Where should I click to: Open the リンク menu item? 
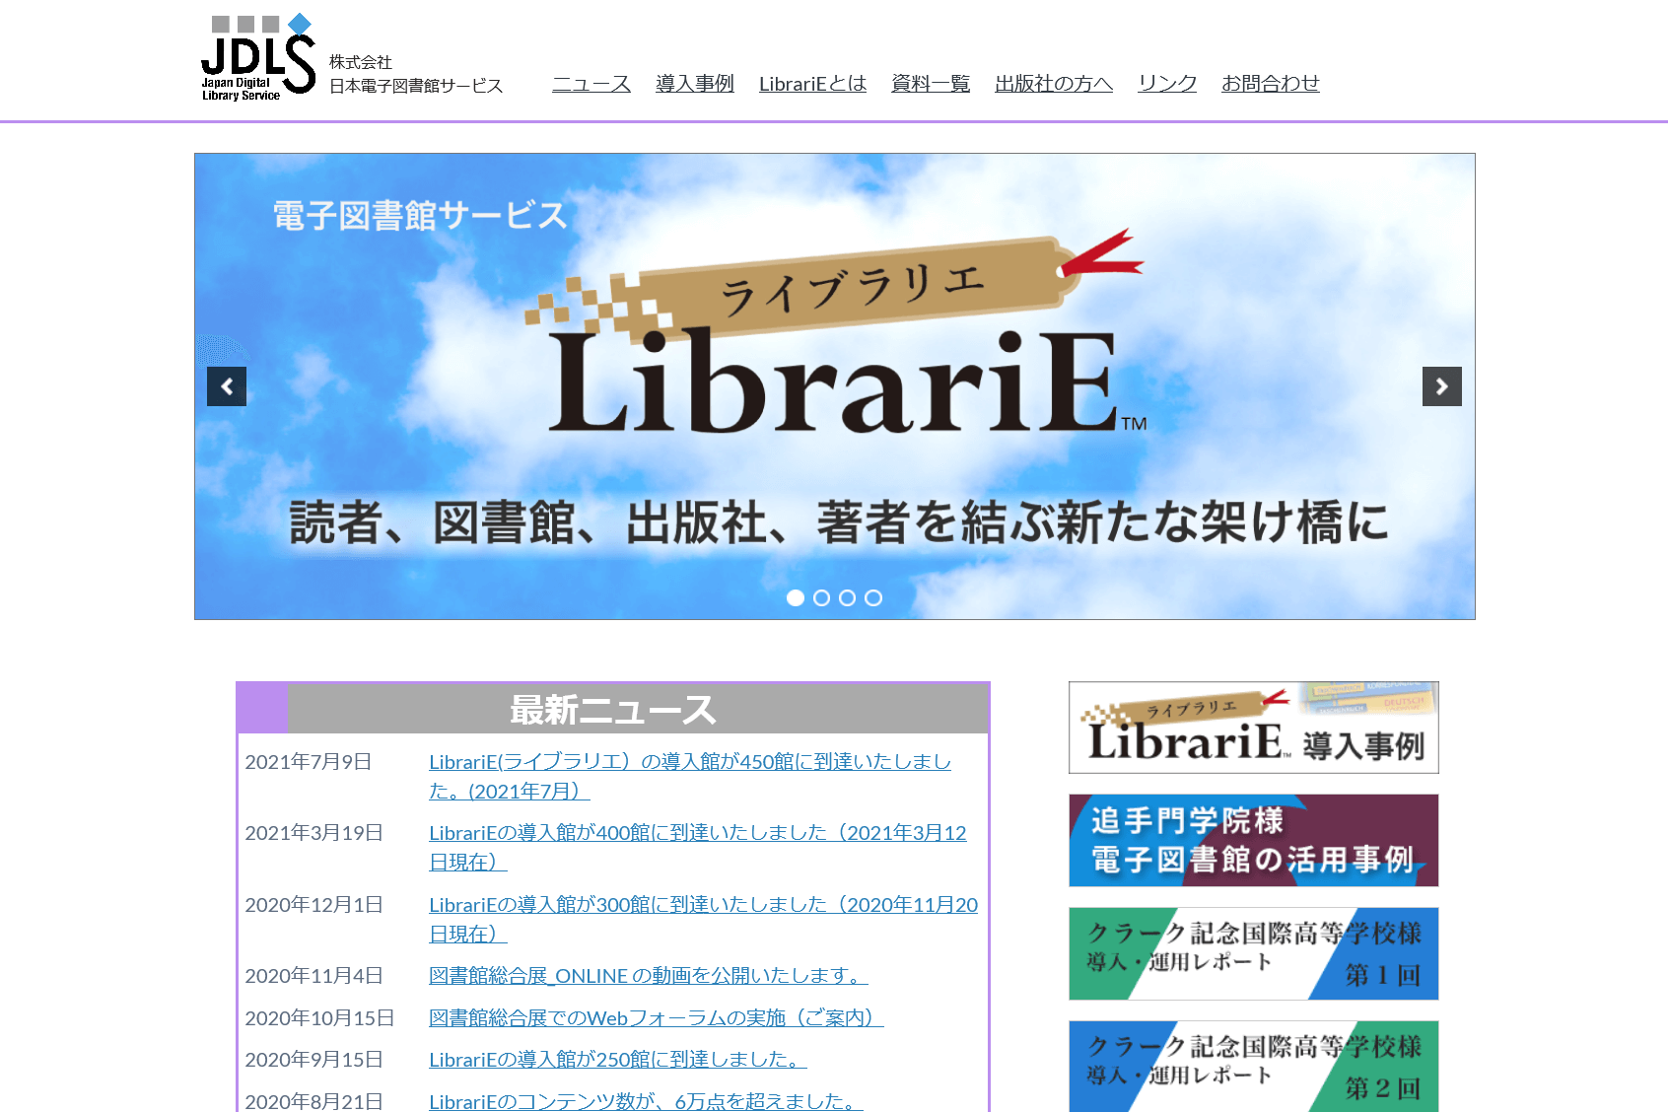[1167, 84]
